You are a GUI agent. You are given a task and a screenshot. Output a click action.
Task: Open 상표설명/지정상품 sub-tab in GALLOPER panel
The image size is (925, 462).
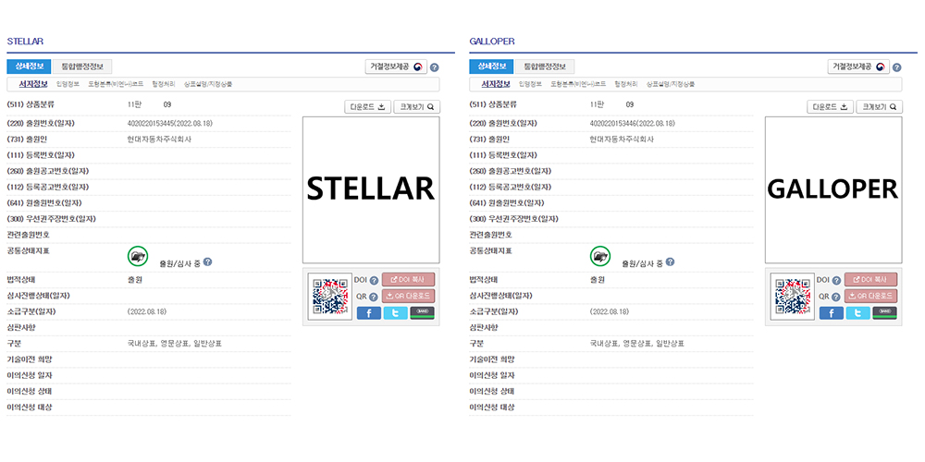click(x=671, y=84)
